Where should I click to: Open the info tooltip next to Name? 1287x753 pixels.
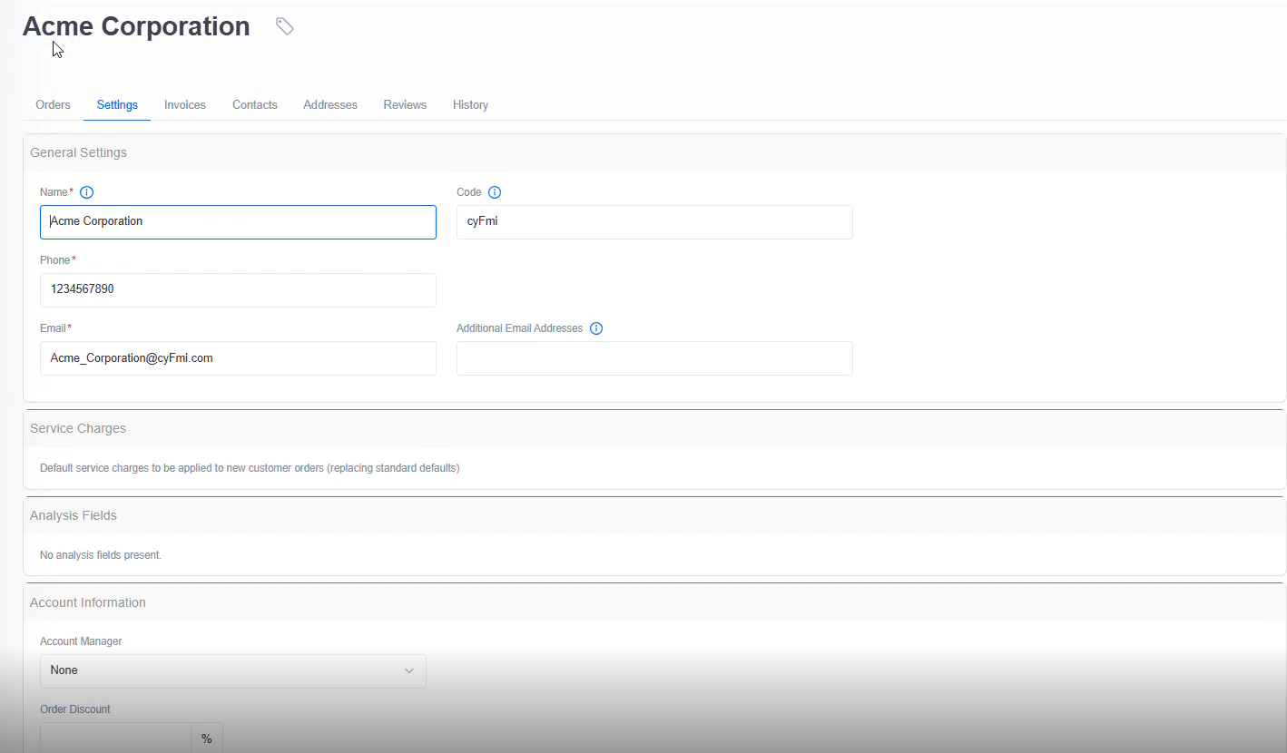point(86,191)
